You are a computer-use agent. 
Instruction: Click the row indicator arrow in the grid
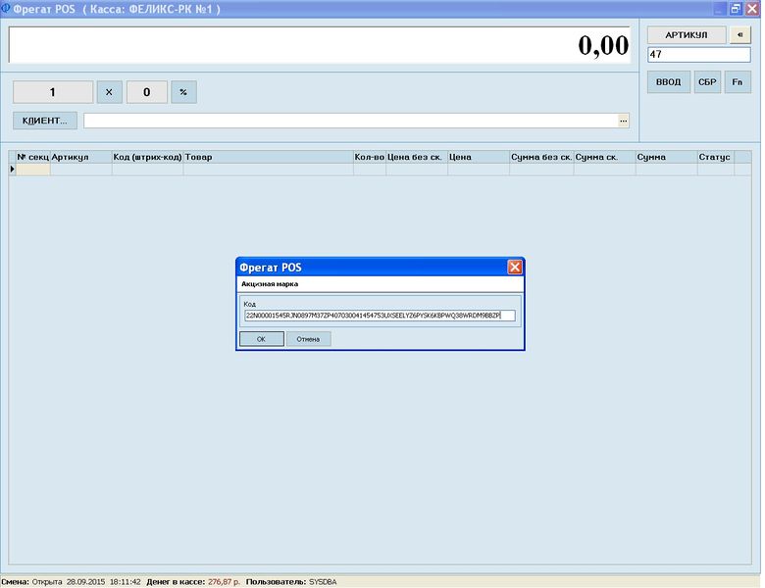click(12, 170)
